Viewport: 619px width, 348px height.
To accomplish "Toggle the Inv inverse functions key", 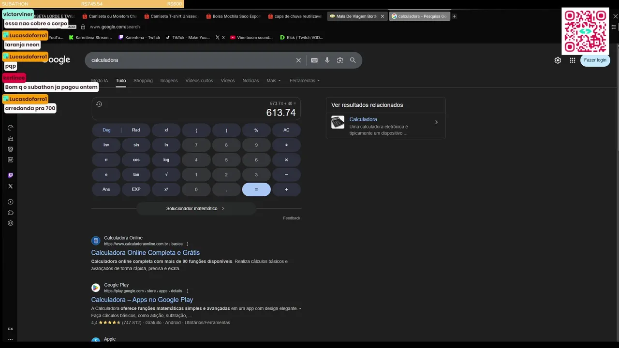I will click(106, 145).
